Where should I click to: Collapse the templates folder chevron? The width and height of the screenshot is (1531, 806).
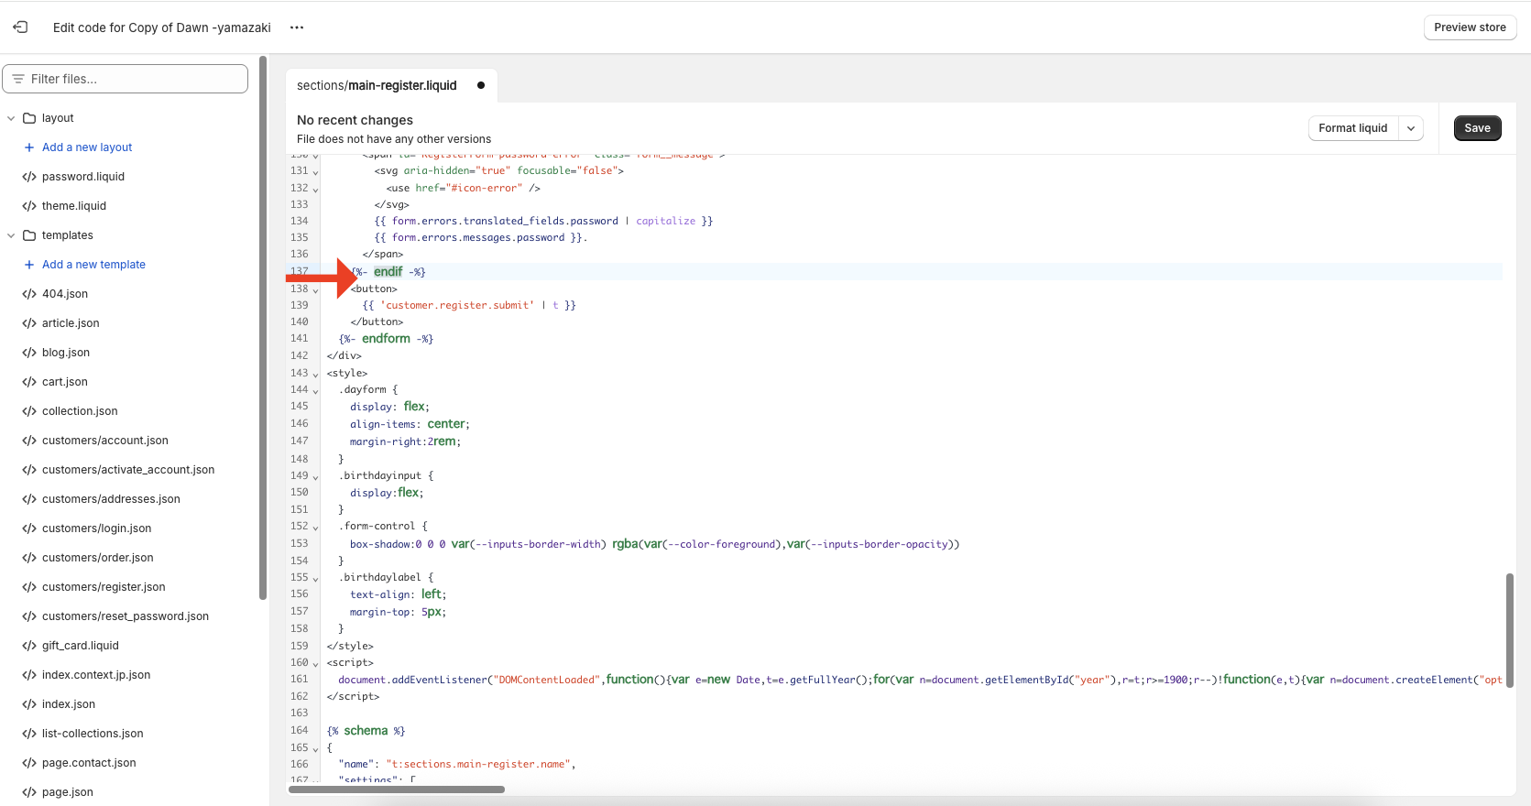pos(11,235)
